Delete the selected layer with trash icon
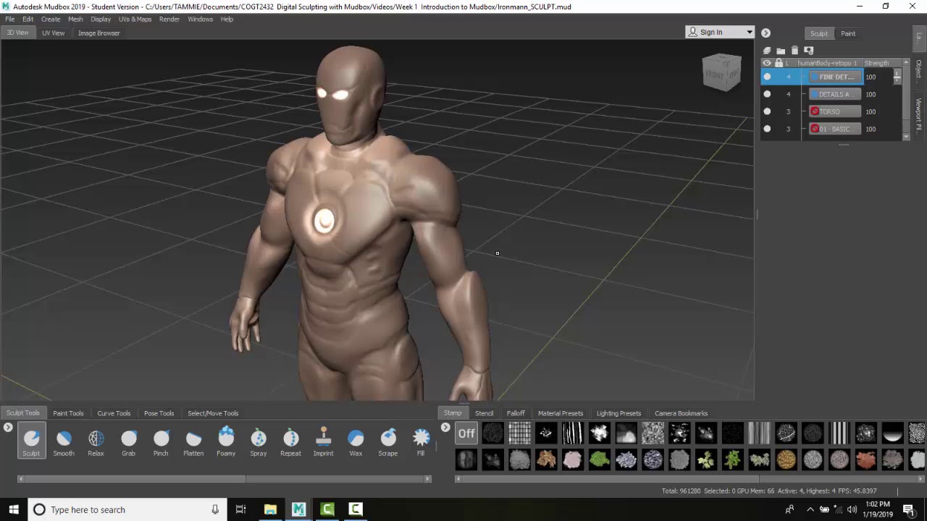The width and height of the screenshot is (927, 521). pyautogui.click(x=794, y=51)
